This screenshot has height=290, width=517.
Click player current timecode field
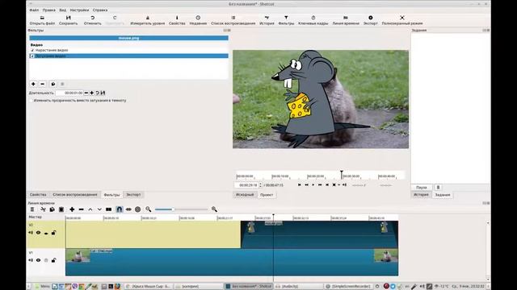246,185
